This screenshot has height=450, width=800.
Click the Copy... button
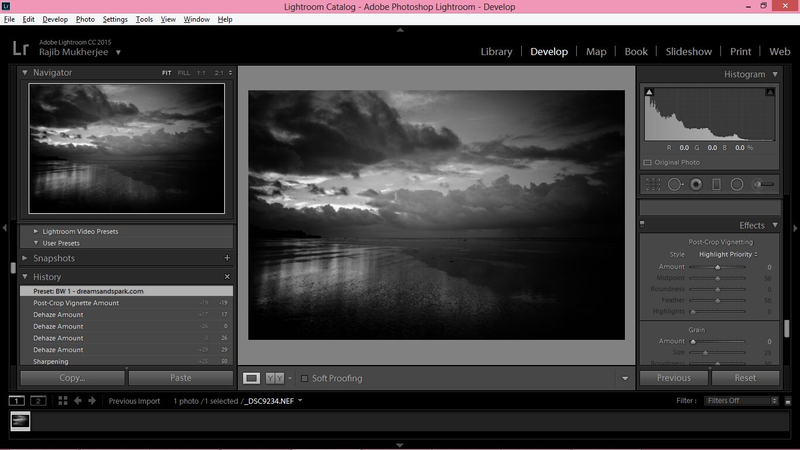[73, 378]
